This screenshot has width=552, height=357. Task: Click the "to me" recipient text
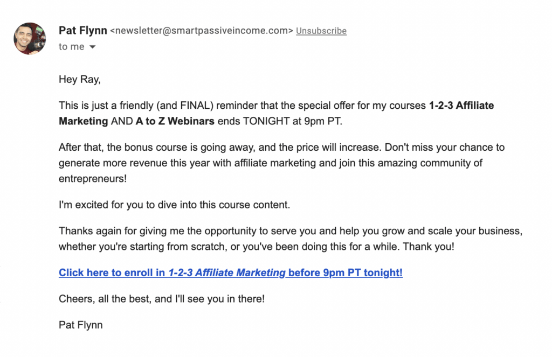click(71, 47)
